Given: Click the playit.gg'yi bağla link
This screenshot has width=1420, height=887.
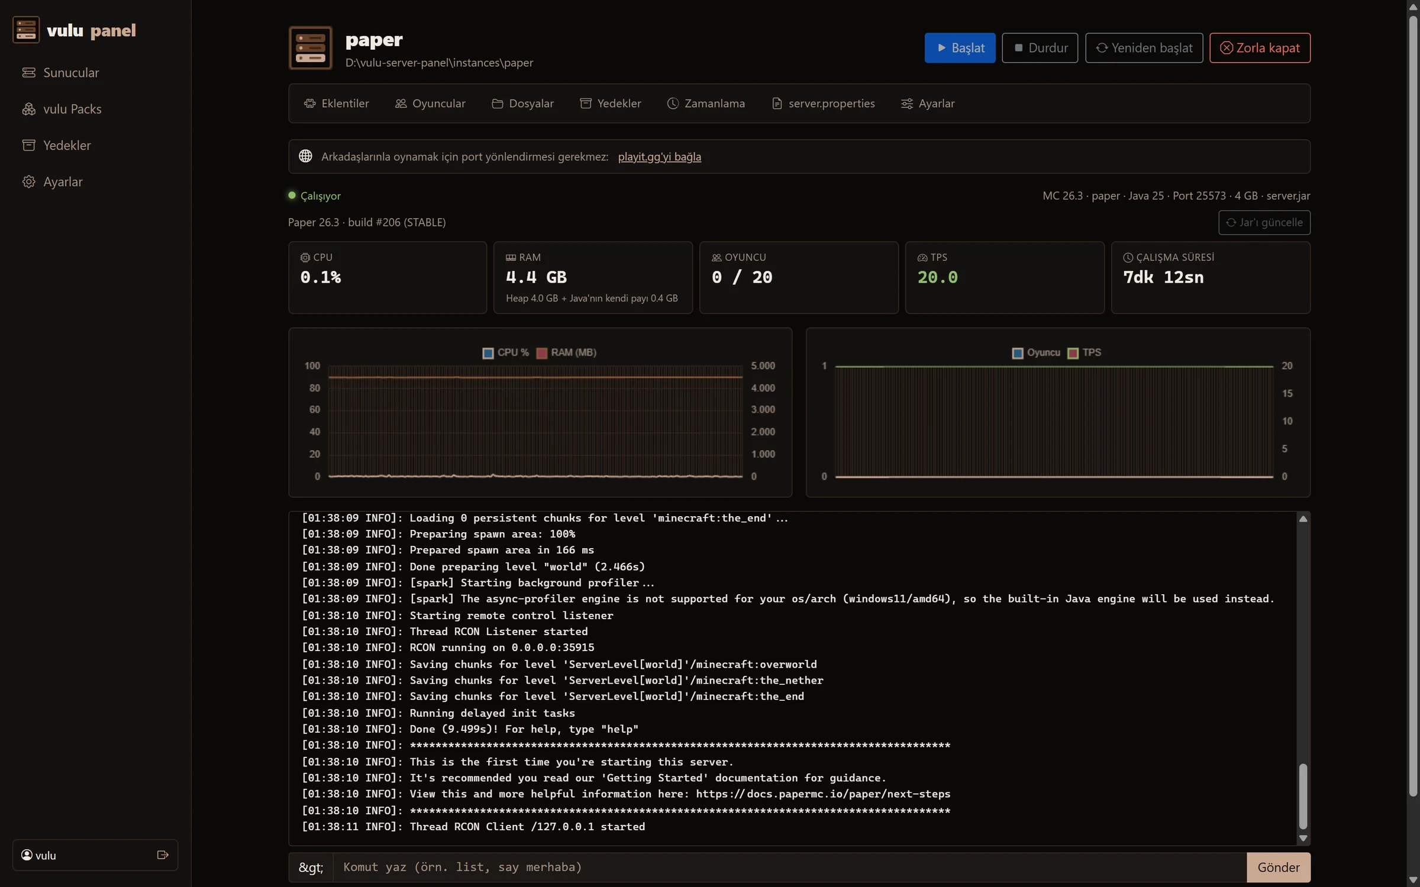Looking at the screenshot, I should click(660, 157).
